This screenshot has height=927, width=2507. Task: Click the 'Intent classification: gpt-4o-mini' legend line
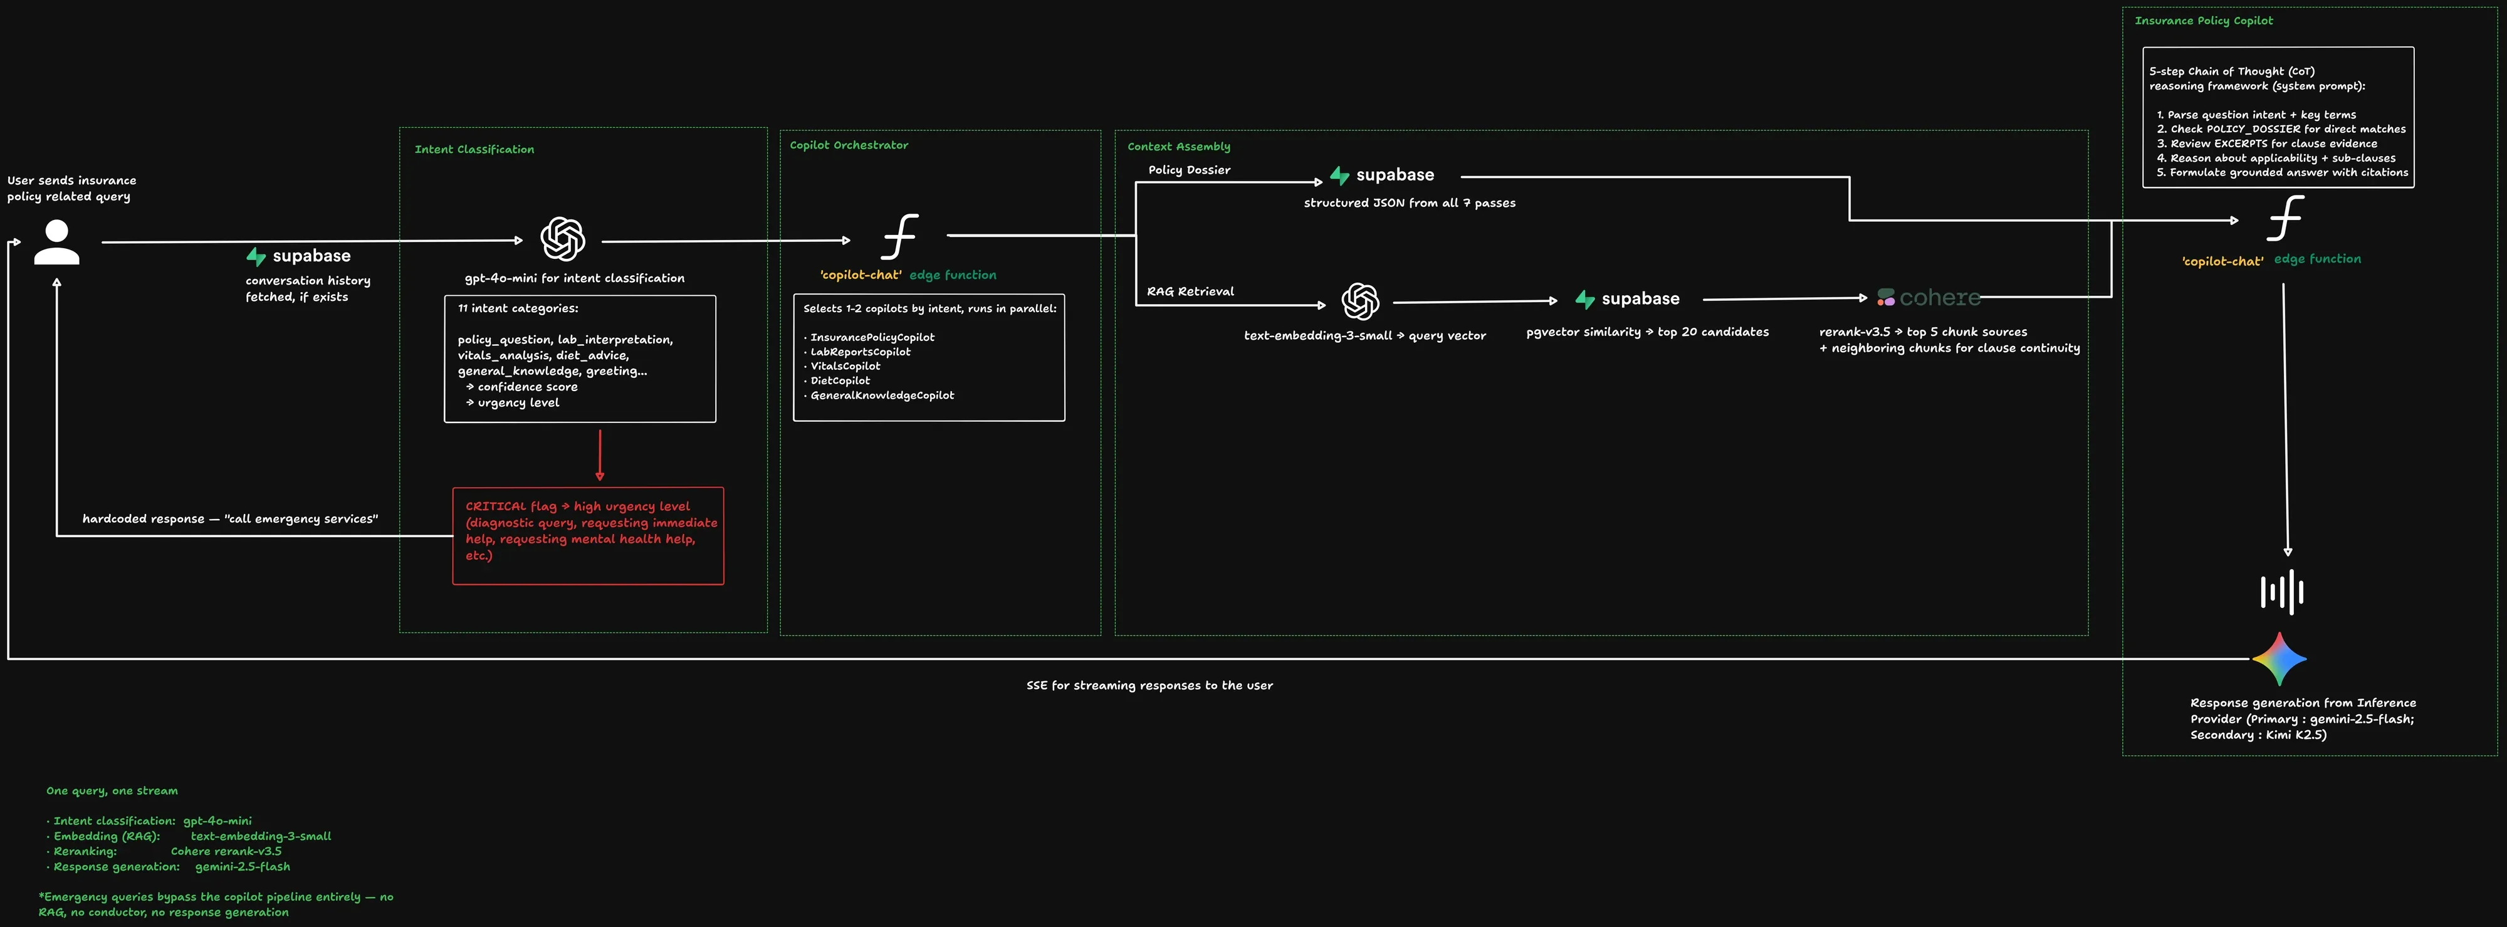[149, 821]
